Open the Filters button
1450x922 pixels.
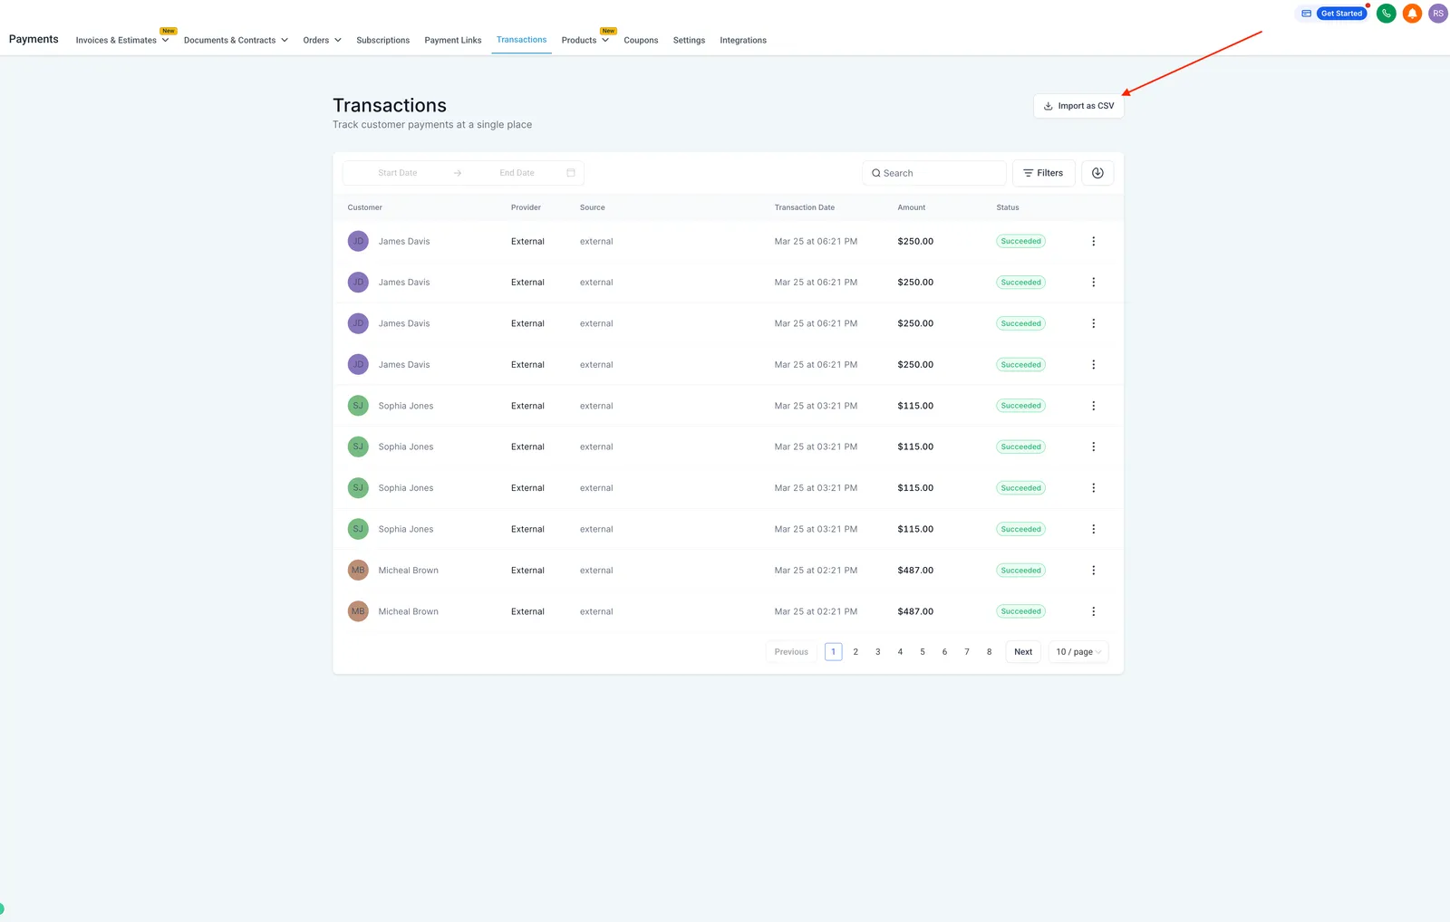[1043, 173]
